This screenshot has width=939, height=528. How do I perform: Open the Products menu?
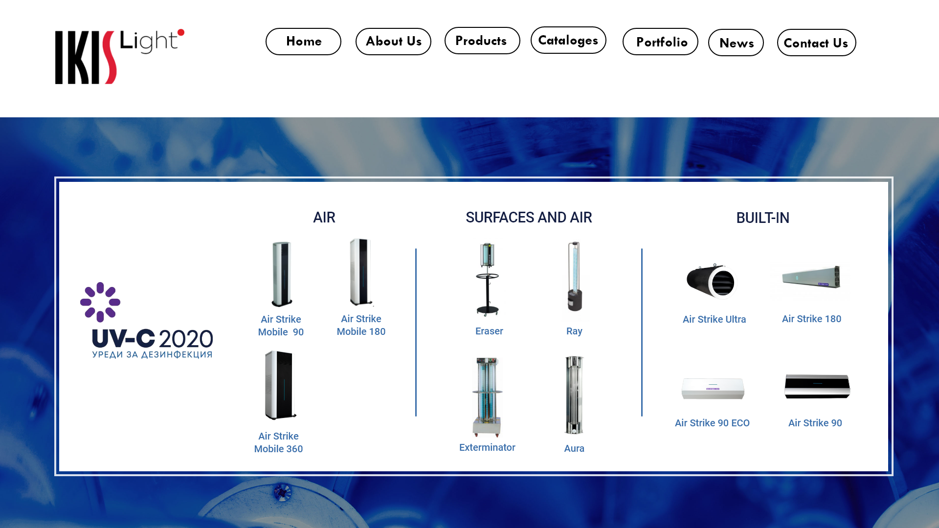pyautogui.click(x=482, y=41)
